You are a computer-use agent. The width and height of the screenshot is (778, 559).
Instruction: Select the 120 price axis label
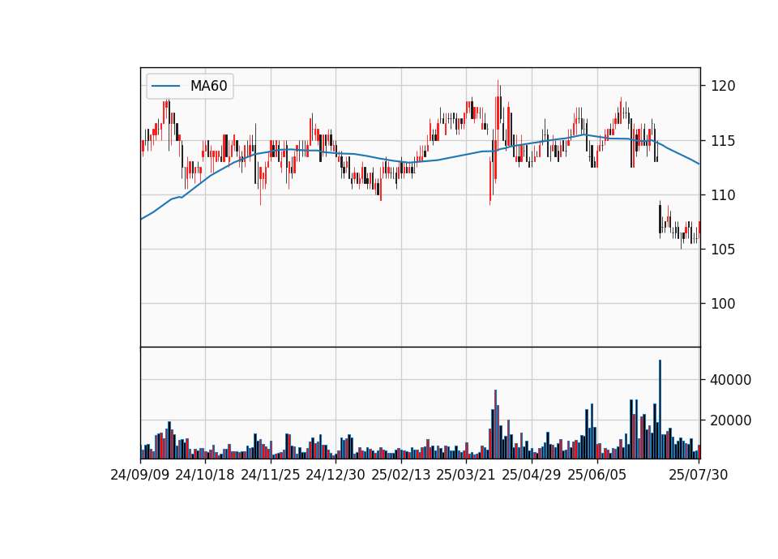(x=723, y=86)
